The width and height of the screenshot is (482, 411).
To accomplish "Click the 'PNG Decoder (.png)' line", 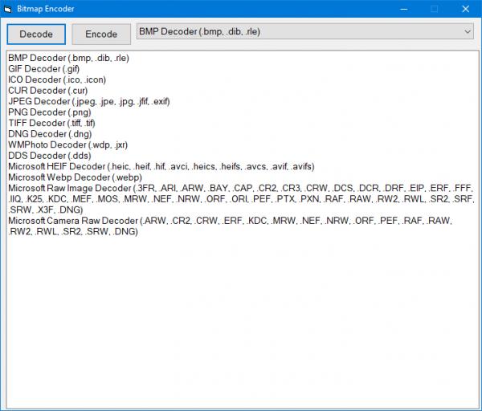I will point(50,112).
